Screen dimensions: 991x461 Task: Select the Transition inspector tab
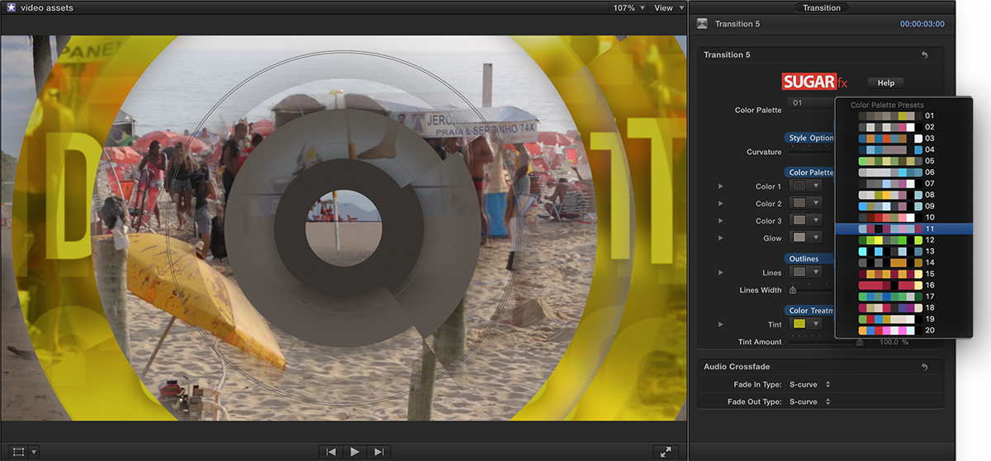click(822, 7)
